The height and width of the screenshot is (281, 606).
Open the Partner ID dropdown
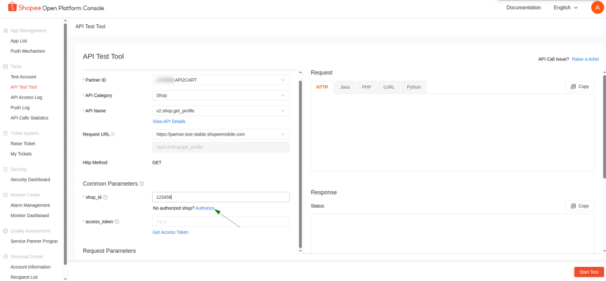pyautogui.click(x=221, y=80)
